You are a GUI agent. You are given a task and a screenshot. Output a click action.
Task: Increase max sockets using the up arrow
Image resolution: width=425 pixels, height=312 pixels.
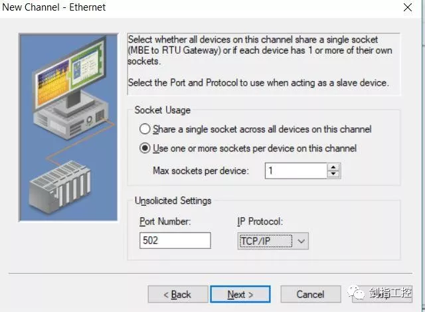[333, 167]
